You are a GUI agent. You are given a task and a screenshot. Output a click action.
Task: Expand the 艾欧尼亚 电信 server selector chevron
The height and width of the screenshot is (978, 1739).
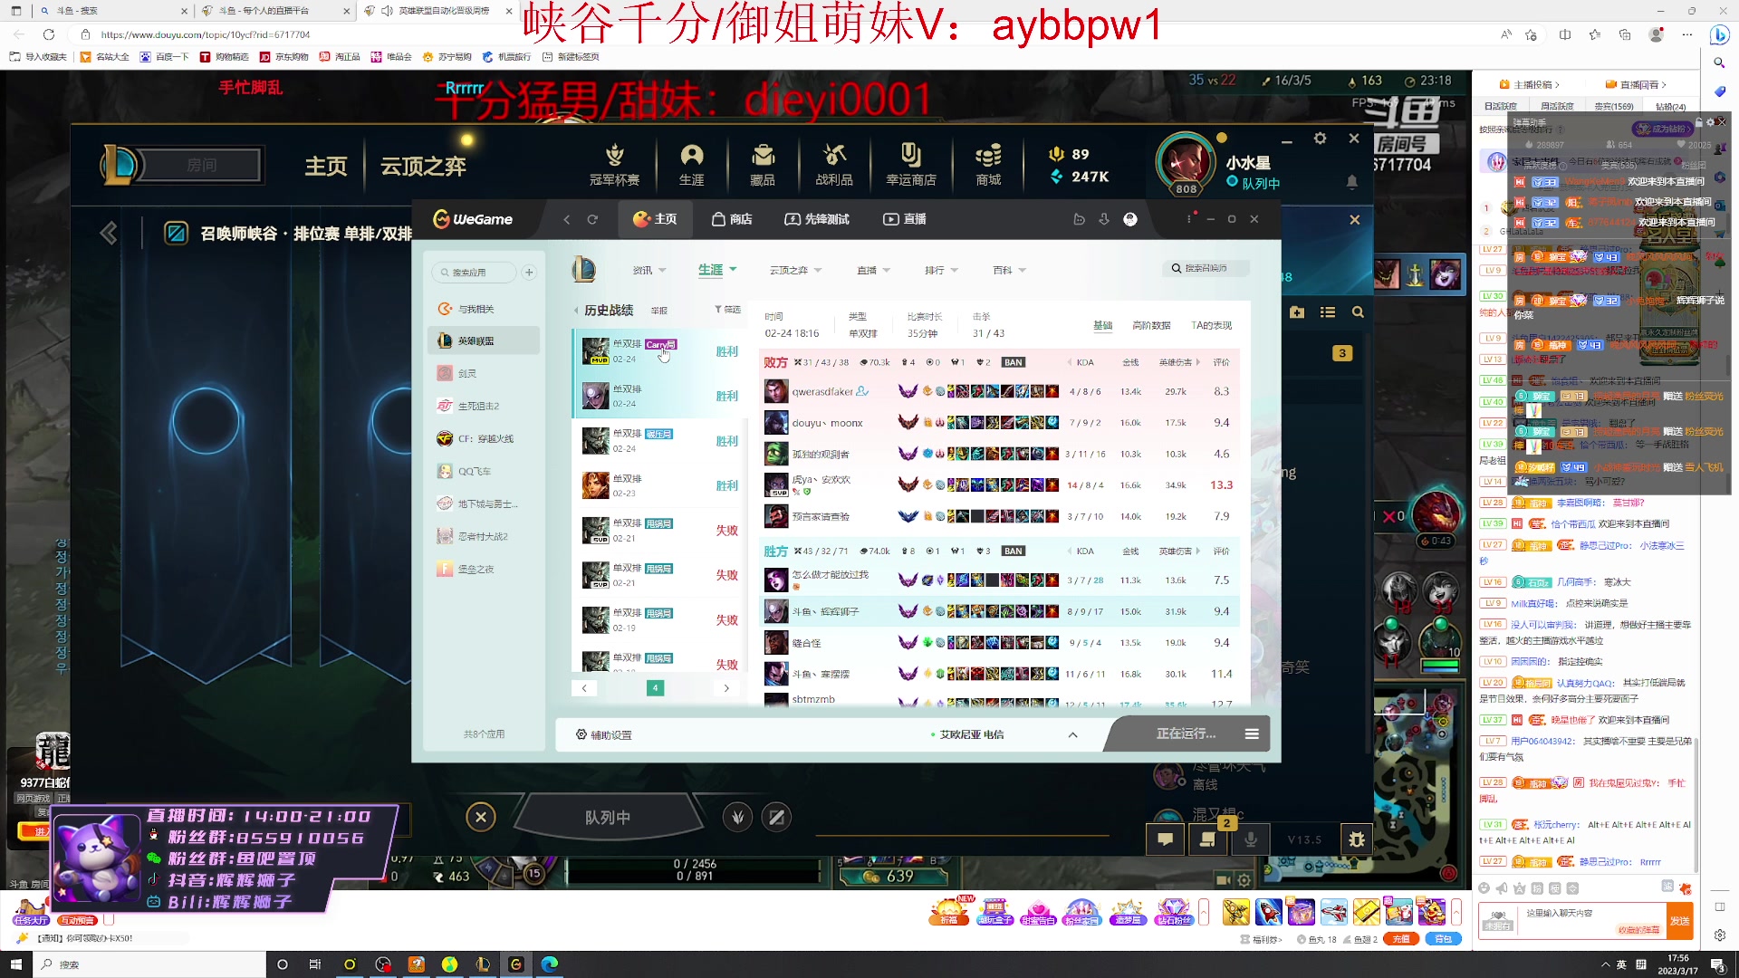(1072, 734)
